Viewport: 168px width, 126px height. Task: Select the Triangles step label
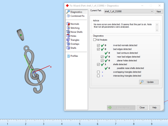[x=75, y=40]
